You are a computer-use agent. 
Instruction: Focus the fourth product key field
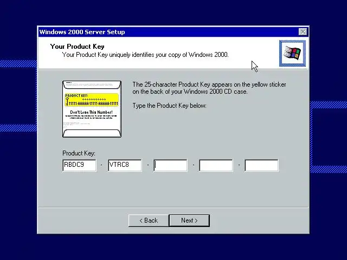pyautogui.click(x=216, y=165)
